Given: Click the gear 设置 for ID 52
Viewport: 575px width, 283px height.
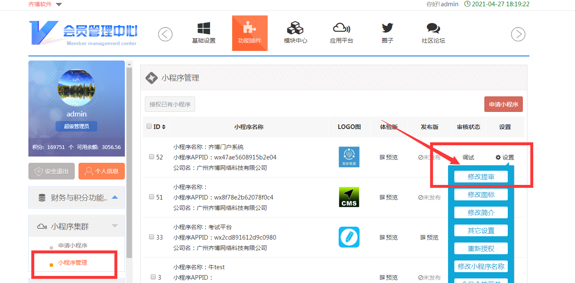Looking at the screenshot, I should [504, 157].
